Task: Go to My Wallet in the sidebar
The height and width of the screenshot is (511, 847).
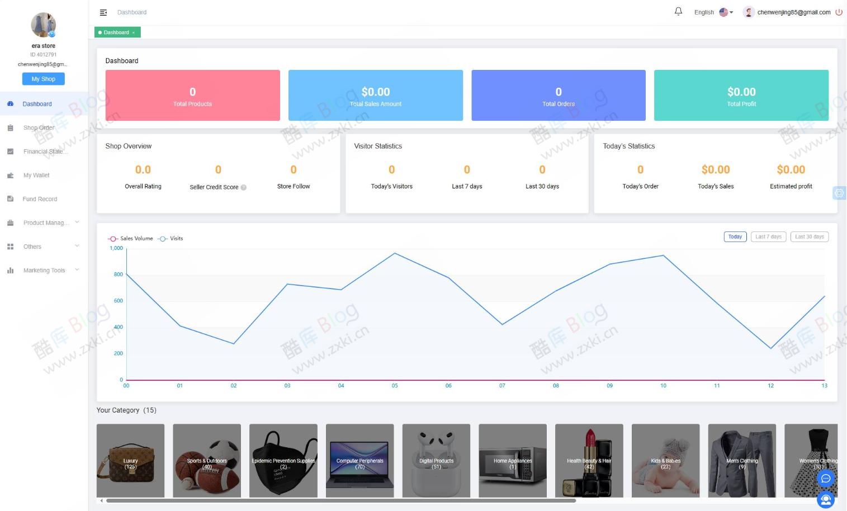Action: [36, 175]
